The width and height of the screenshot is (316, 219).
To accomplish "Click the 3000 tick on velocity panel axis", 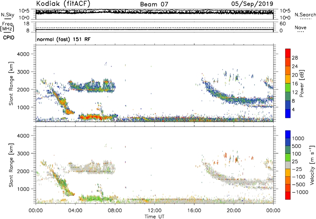I will point(23,153).
